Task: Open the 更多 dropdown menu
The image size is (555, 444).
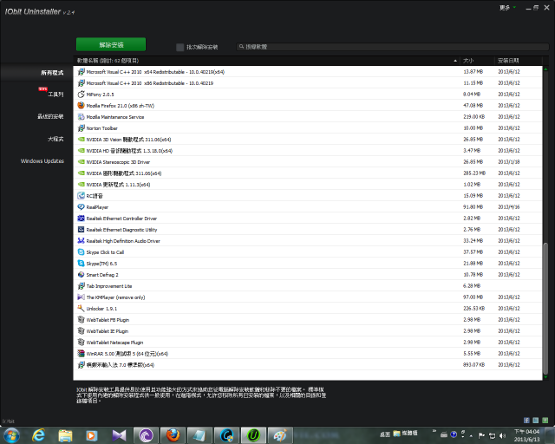Action: click(x=507, y=8)
